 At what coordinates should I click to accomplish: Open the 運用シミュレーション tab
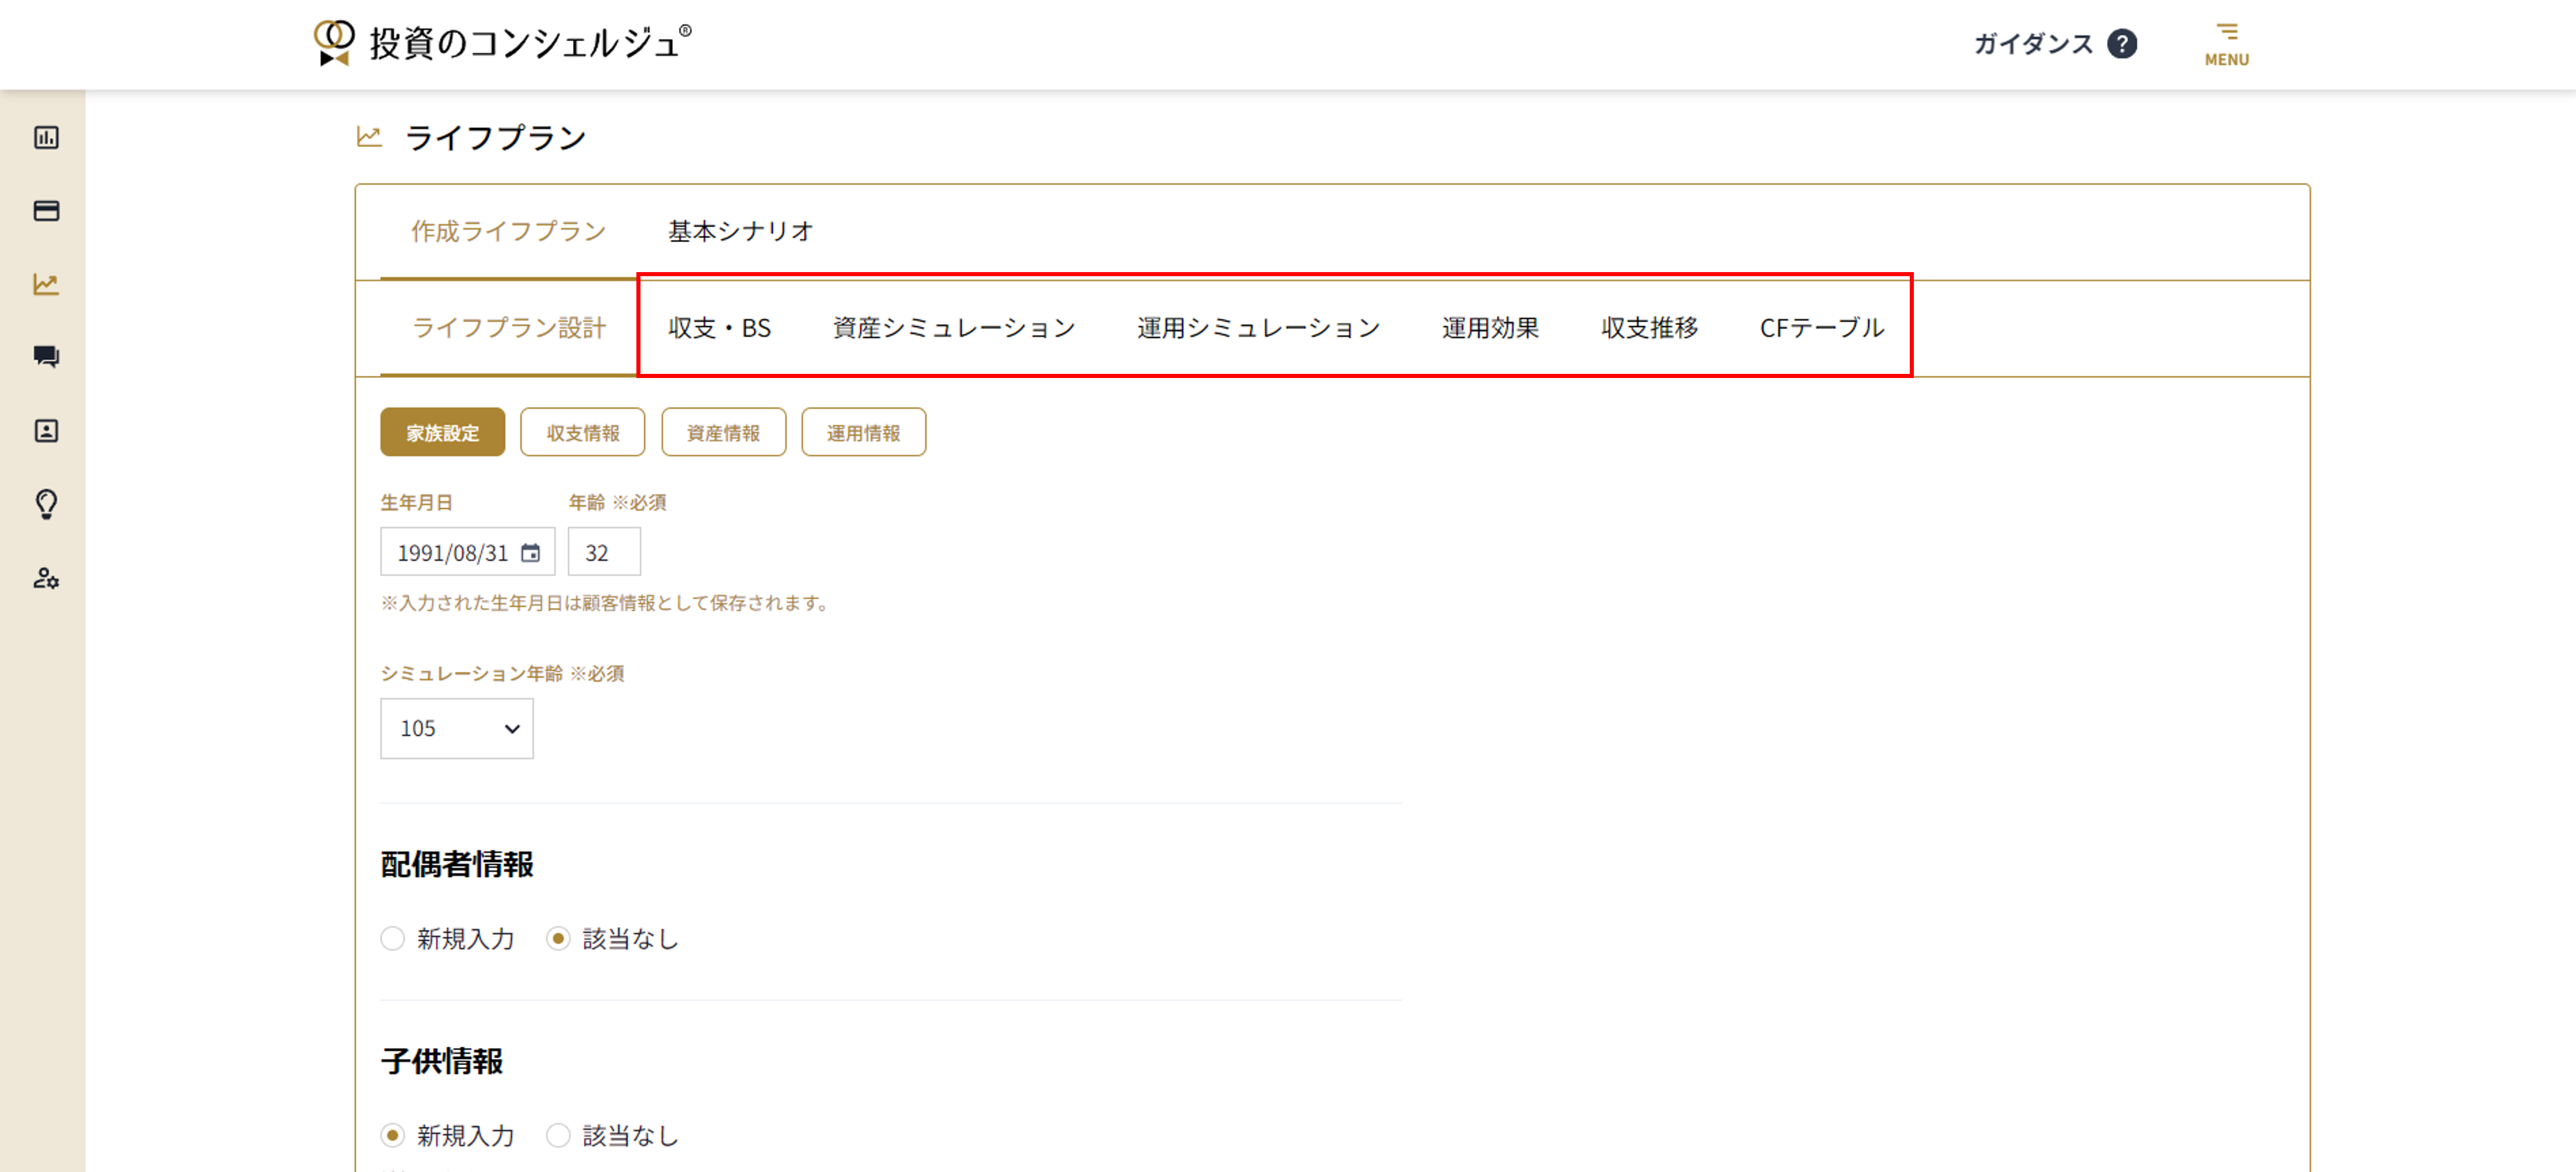[x=1258, y=328]
